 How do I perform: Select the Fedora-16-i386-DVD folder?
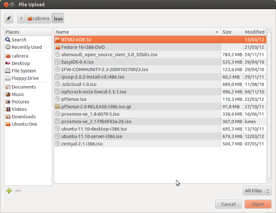(x=160, y=47)
